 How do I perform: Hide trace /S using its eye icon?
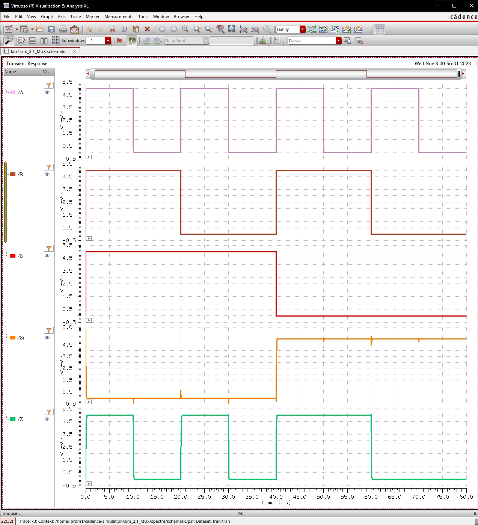tap(47, 256)
